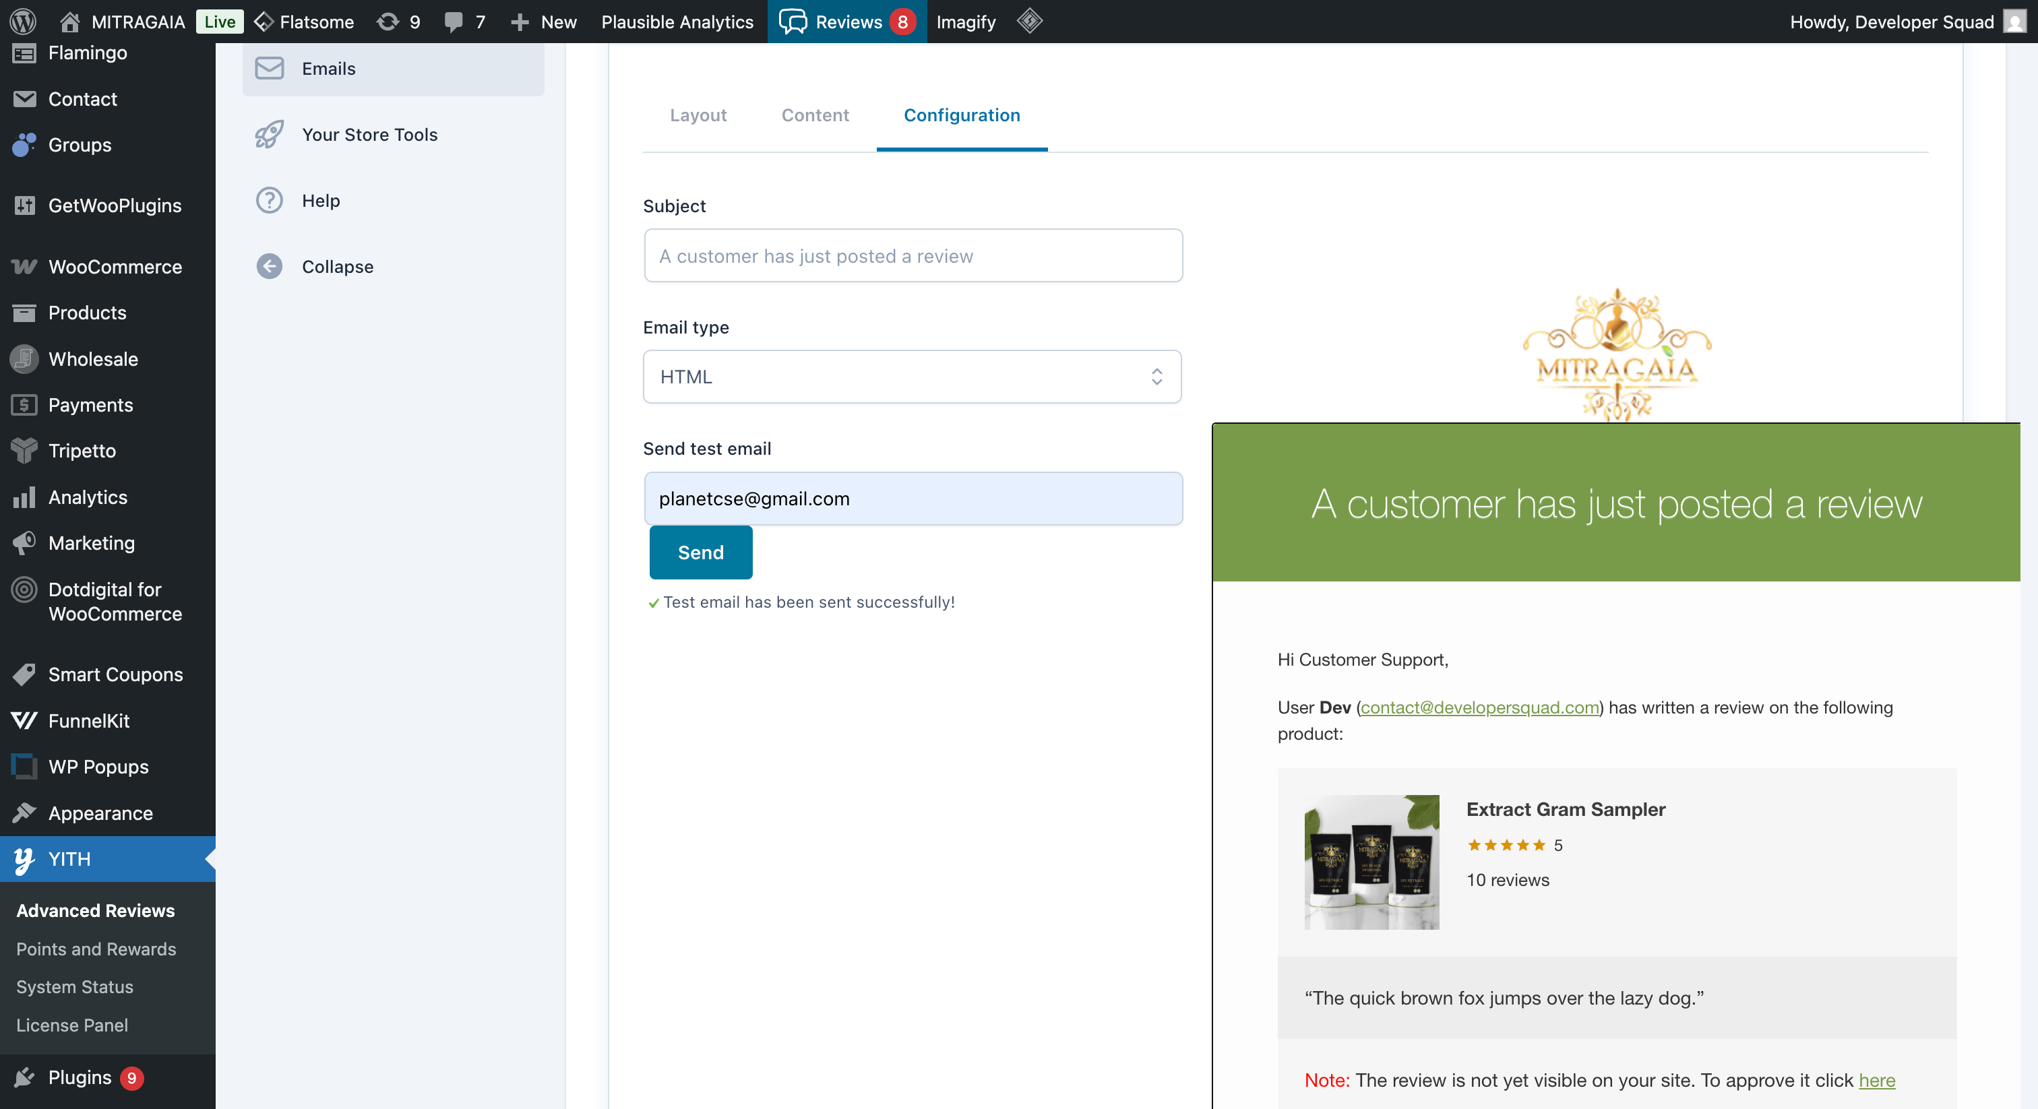The image size is (2038, 1109).
Task: Click the diamond icon after Imagify
Action: [1029, 21]
